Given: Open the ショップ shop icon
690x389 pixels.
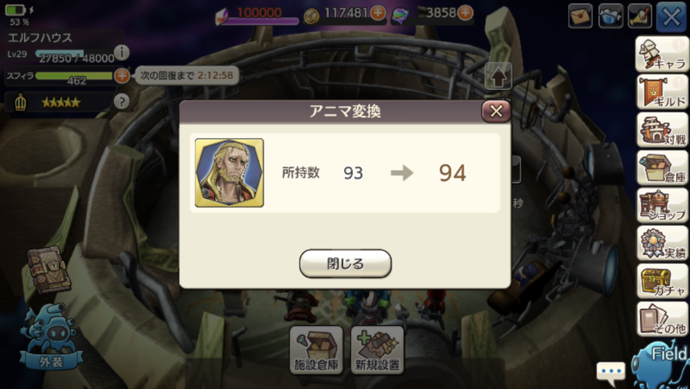Looking at the screenshot, I should tap(662, 205).
